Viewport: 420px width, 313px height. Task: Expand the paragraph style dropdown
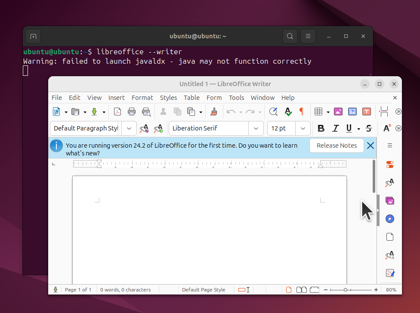129,128
